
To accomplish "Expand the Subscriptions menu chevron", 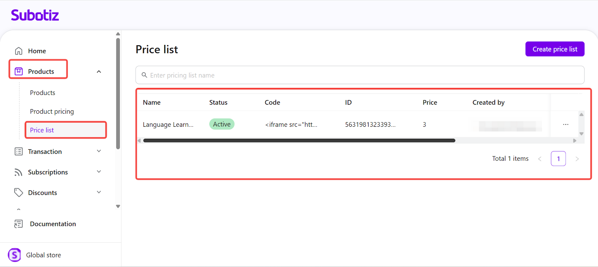I will pyautogui.click(x=99, y=172).
